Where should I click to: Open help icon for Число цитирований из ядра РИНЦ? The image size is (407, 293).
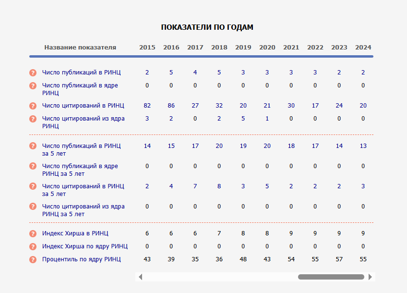coord(33,119)
